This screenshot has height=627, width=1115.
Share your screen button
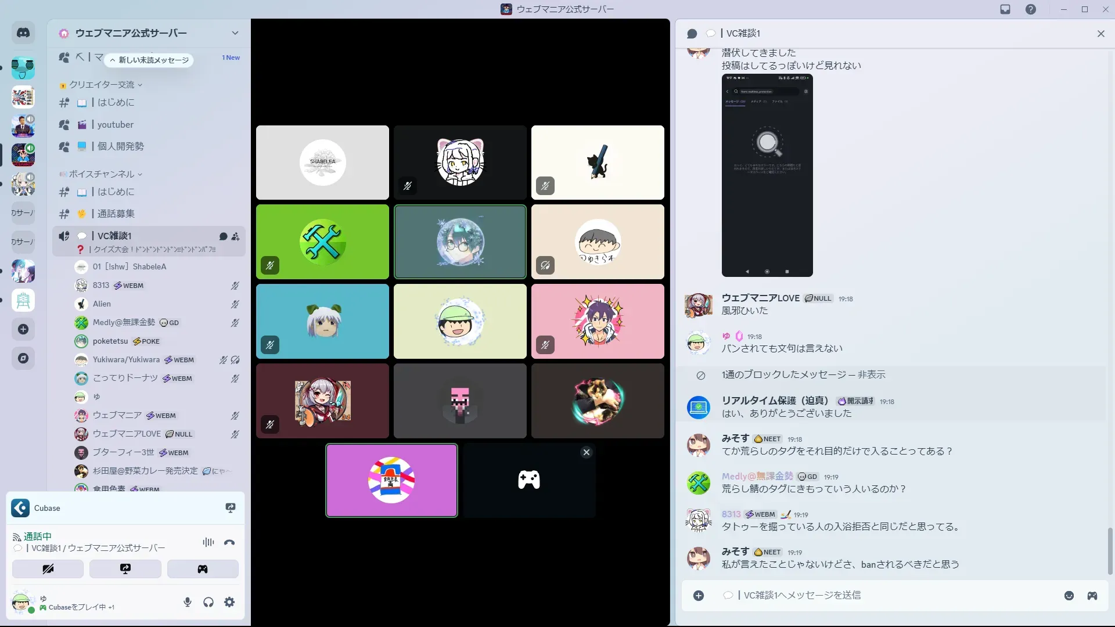[125, 569]
